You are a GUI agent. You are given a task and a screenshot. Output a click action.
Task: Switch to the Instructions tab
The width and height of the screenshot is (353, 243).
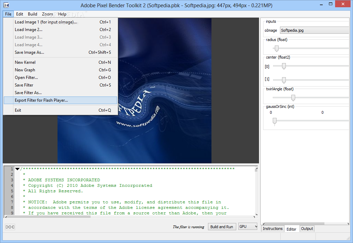pyautogui.click(x=272, y=228)
